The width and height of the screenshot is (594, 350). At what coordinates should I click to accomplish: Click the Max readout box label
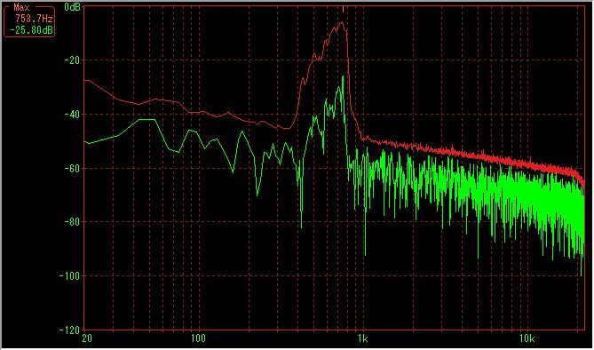[x=21, y=7]
